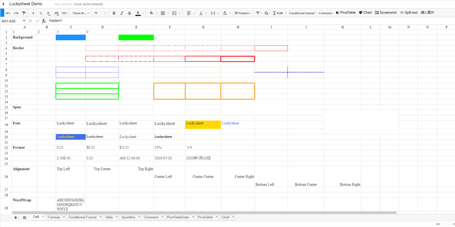455x227 pixels.
Task: Click the Split text button
Action: pyautogui.click(x=408, y=12)
